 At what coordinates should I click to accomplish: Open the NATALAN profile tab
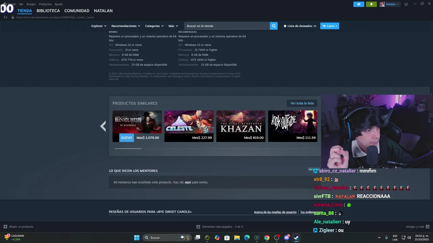point(103,11)
